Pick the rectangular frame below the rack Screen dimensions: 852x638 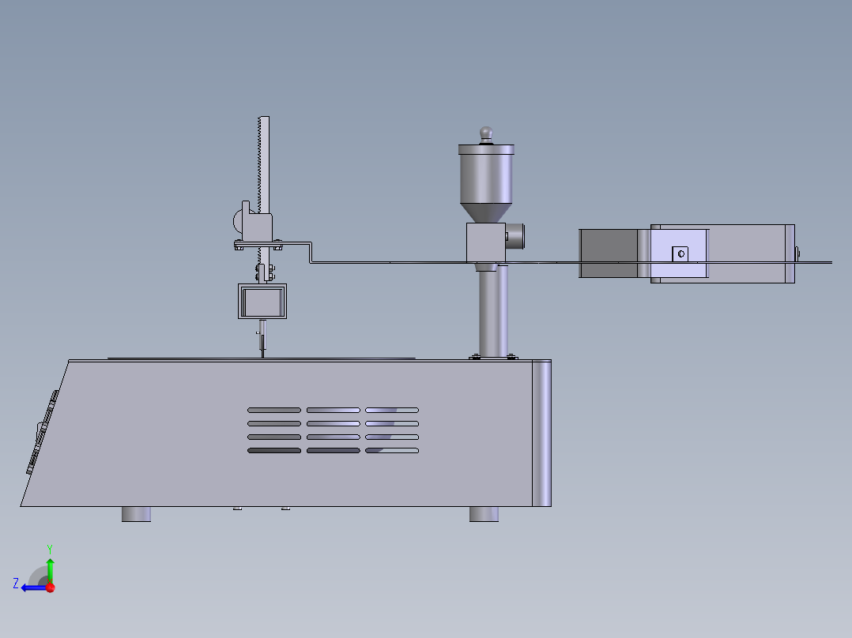tap(262, 302)
